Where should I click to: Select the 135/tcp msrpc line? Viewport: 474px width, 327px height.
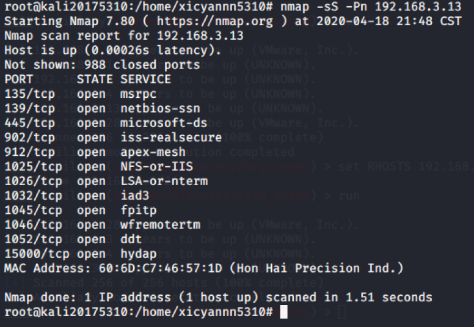click(x=81, y=94)
